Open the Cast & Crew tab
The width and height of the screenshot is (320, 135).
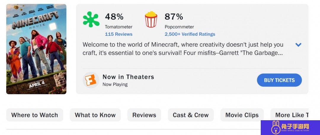[191, 115]
